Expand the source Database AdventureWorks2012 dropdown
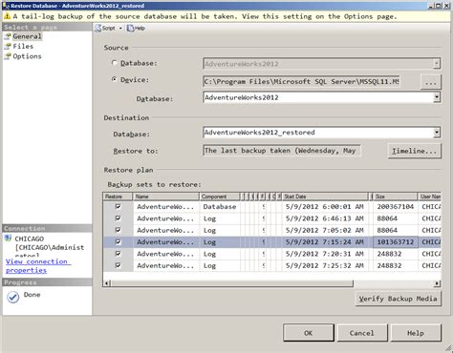Viewport: 453px width, 353px height. (x=437, y=97)
